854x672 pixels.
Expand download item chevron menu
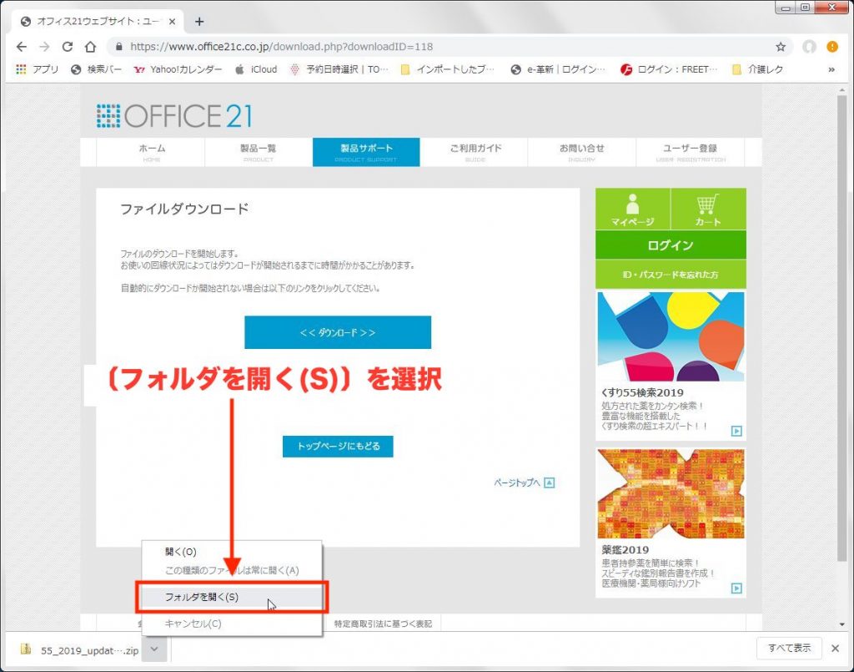pos(154,649)
